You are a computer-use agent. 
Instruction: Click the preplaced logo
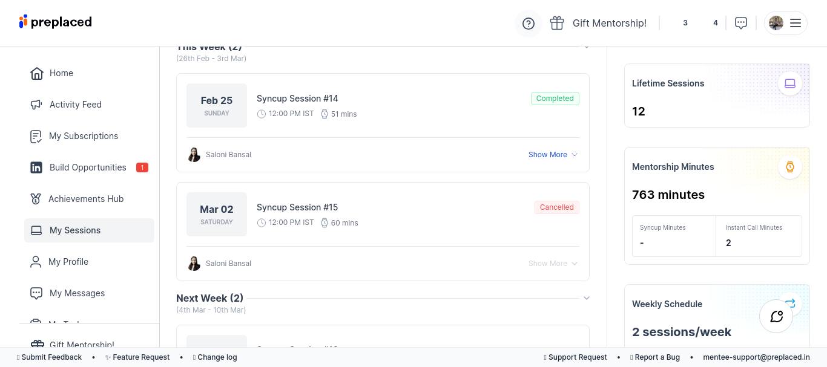(56, 22)
